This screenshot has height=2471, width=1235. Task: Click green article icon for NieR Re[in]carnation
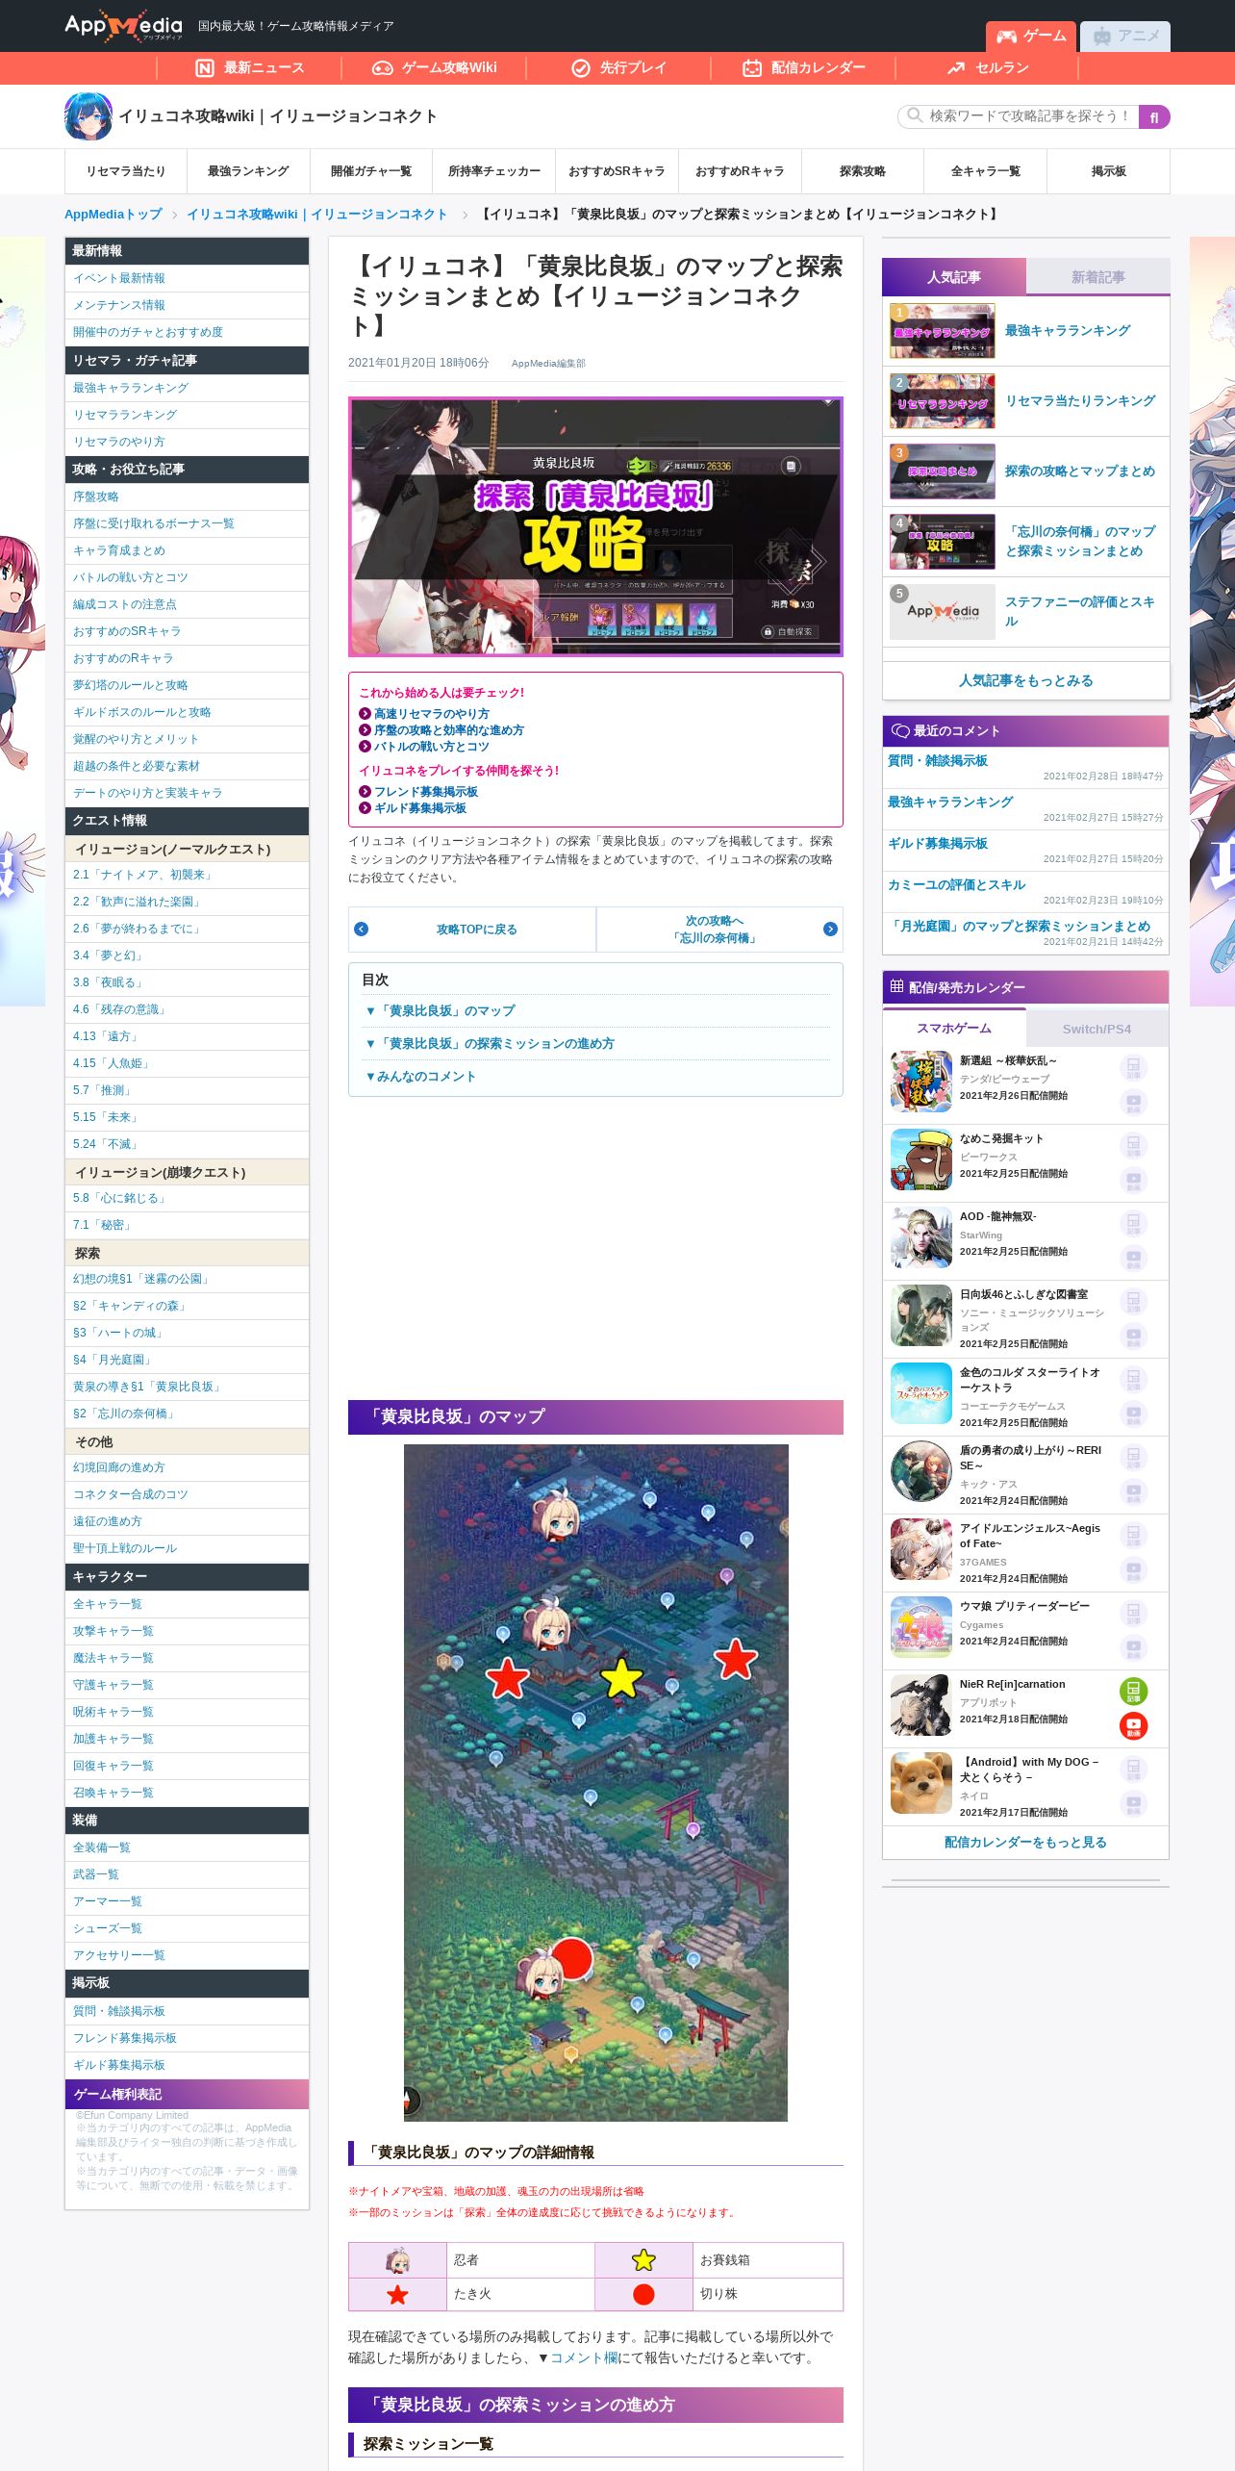(1133, 1691)
